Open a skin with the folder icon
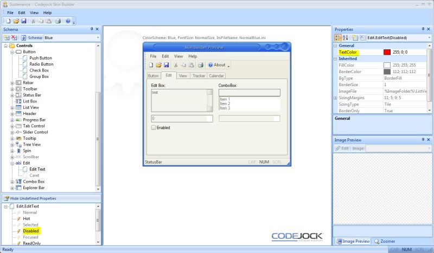This screenshot has height=253, width=434. point(16,21)
